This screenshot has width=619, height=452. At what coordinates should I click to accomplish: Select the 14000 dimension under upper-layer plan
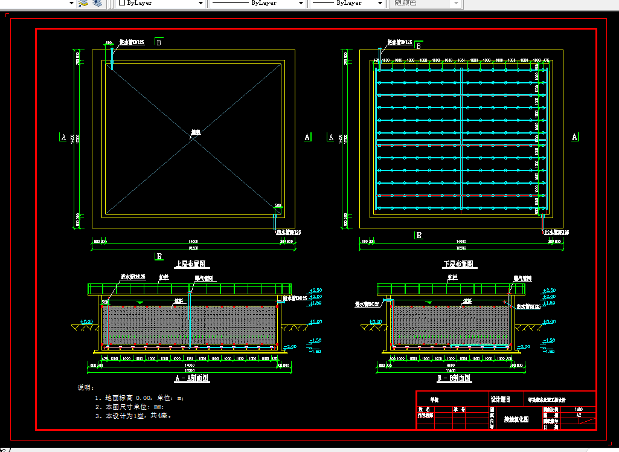(193, 242)
